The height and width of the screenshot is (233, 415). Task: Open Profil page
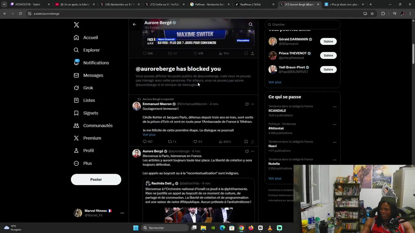click(84, 151)
